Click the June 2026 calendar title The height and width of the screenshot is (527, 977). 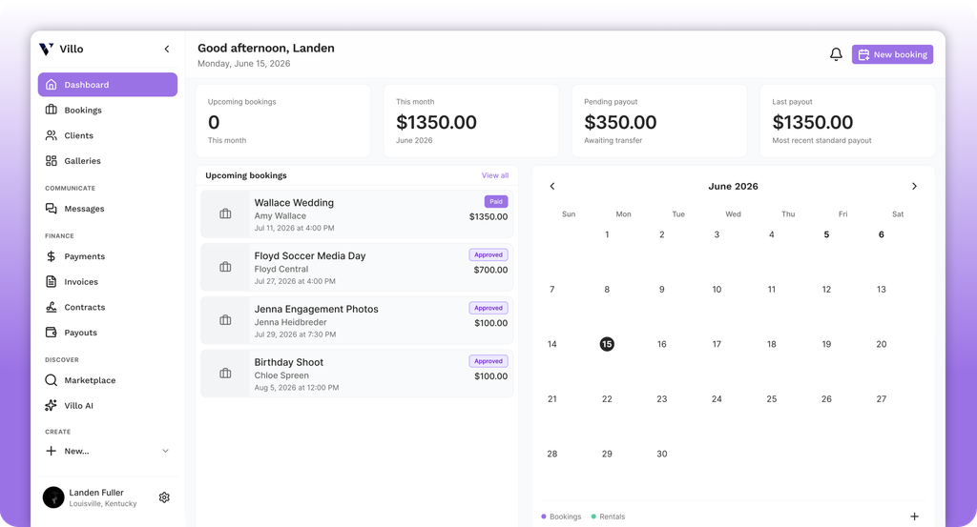tap(734, 186)
